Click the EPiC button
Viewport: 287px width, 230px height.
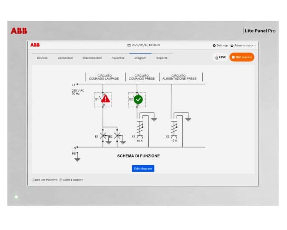click(220, 57)
